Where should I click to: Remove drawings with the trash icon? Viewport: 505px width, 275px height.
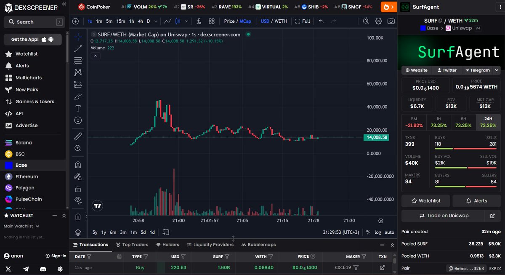pos(78,217)
